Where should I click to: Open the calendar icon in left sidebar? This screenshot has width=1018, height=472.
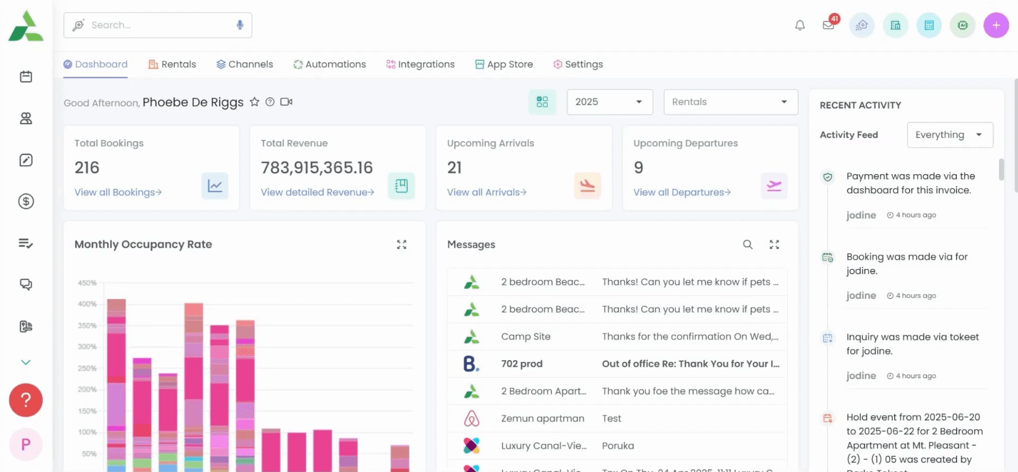tap(26, 77)
